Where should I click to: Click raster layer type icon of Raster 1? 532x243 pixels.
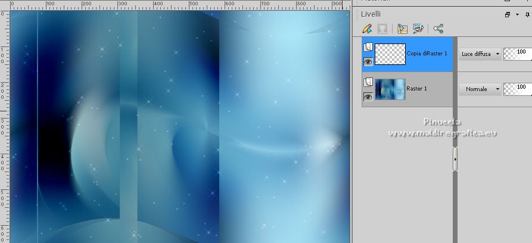coord(368,82)
